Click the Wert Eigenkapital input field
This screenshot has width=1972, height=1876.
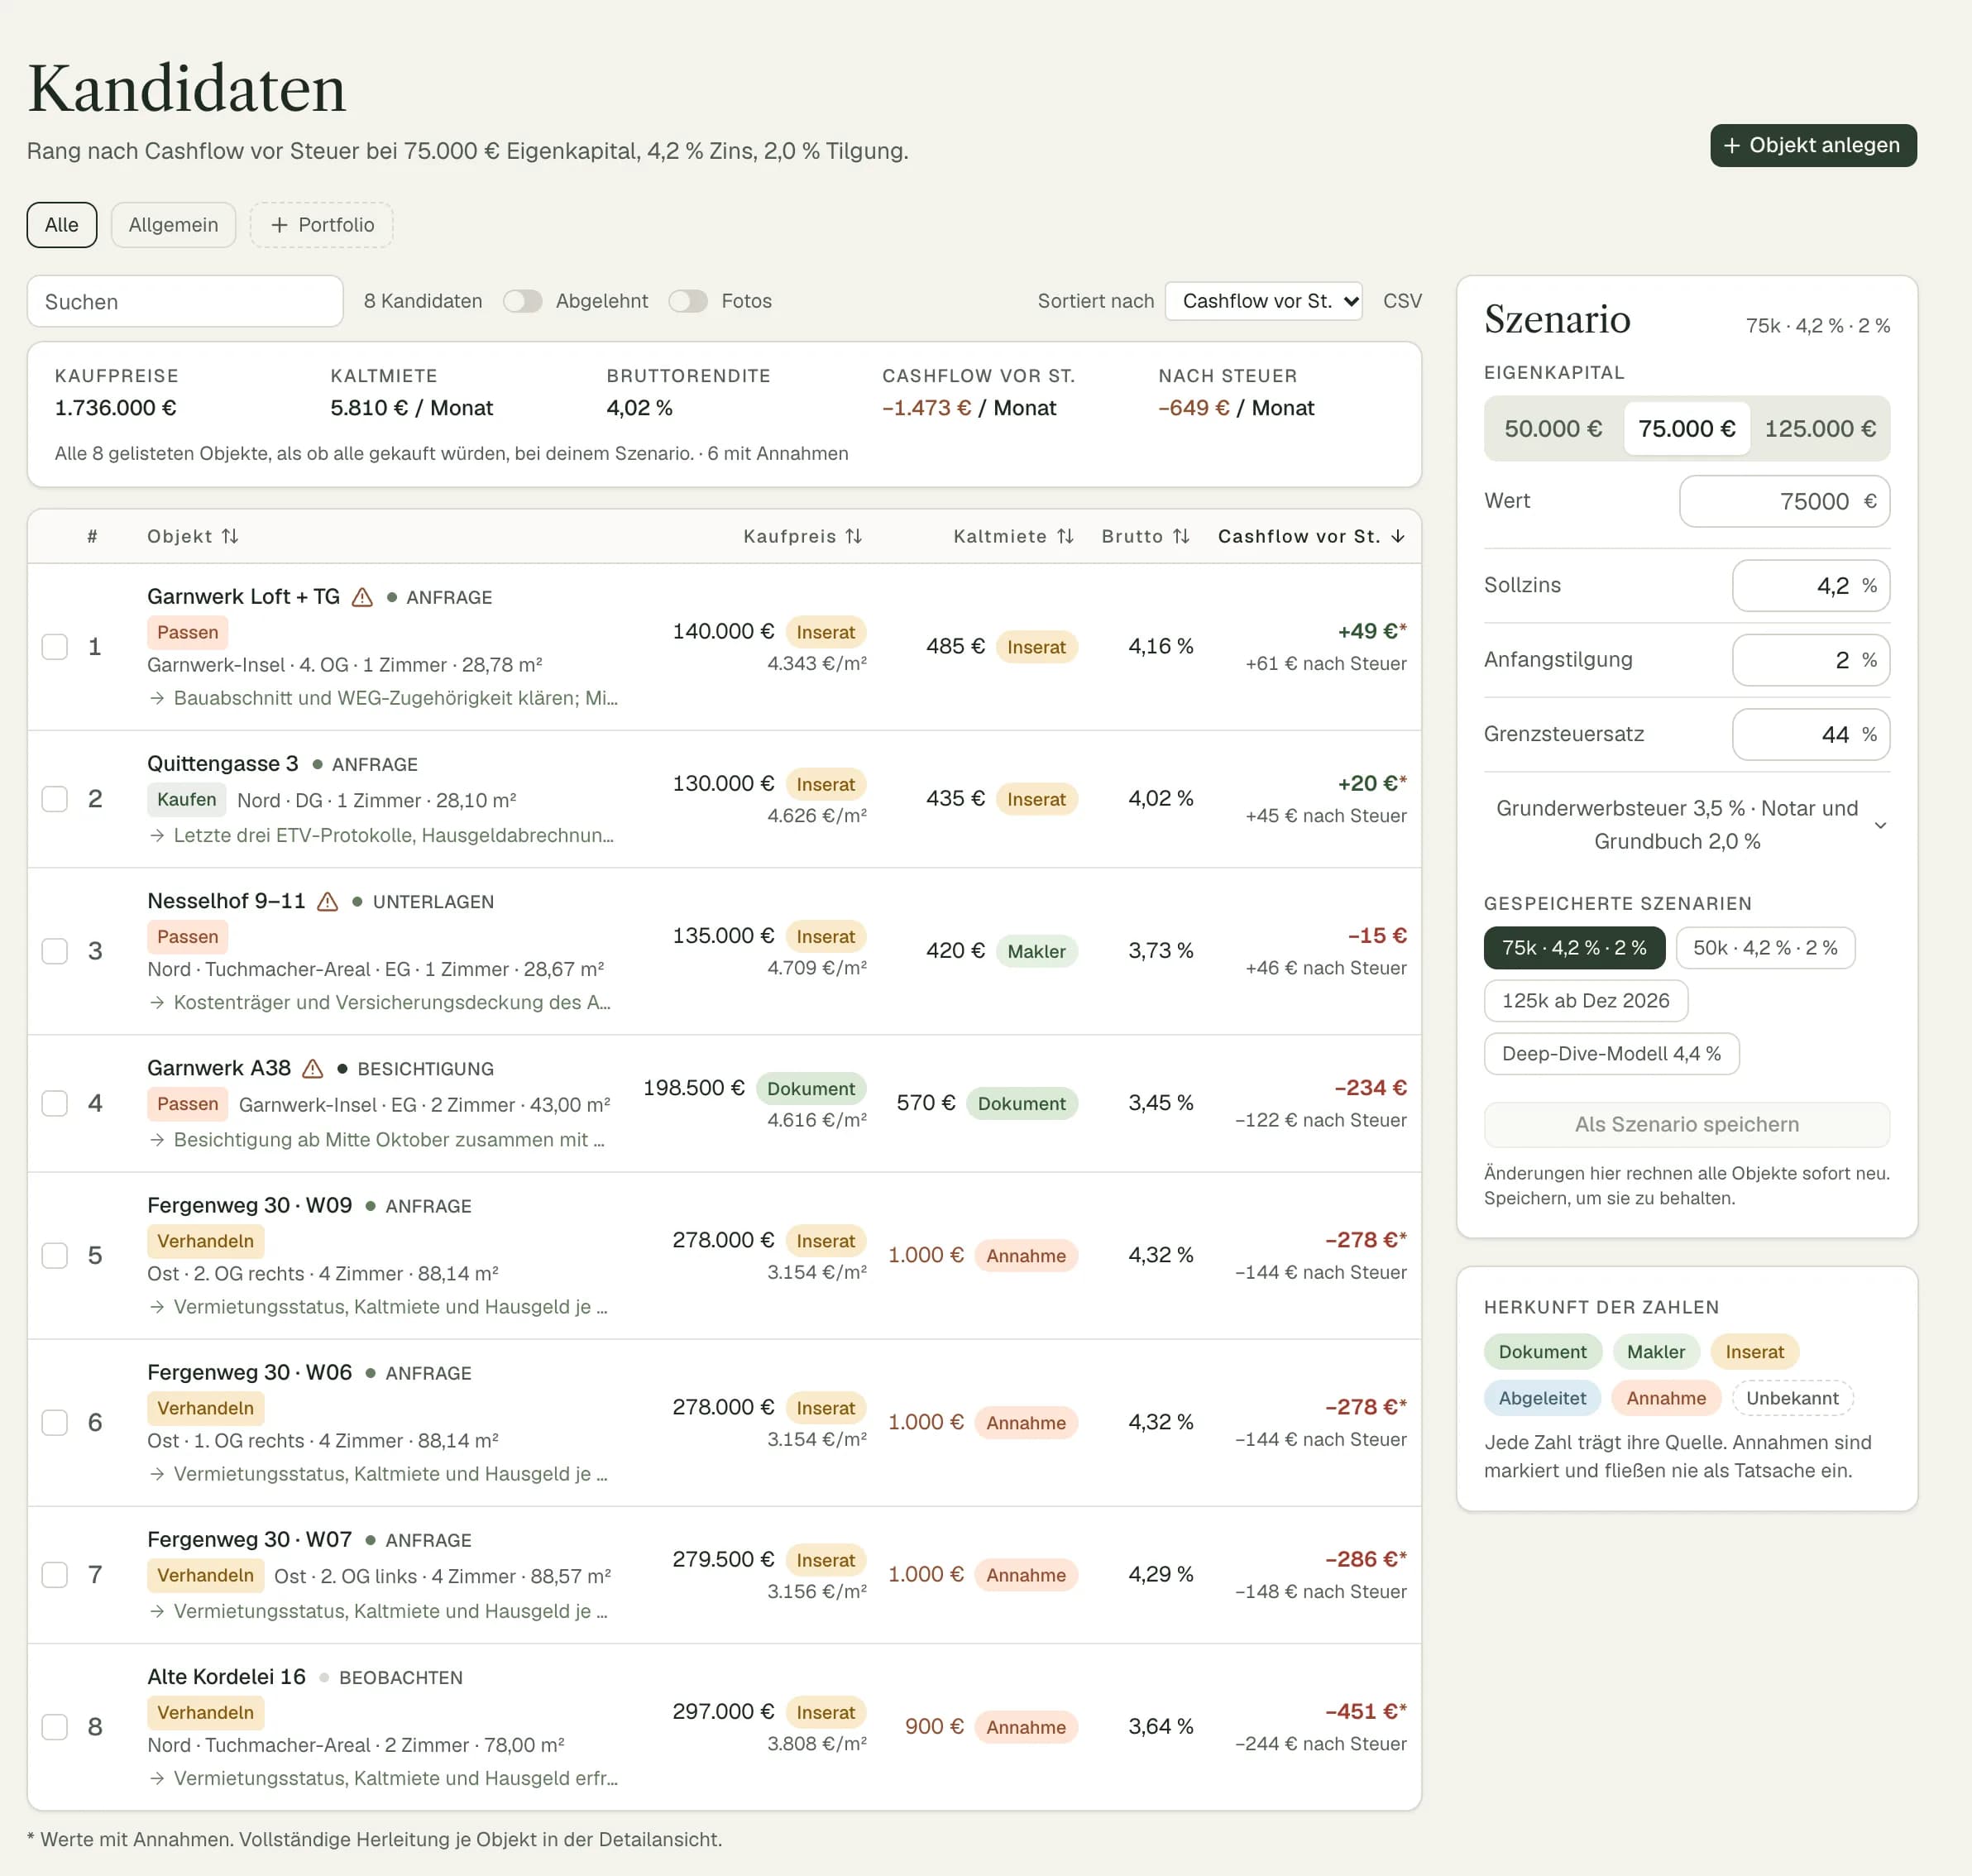point(1784,501)
